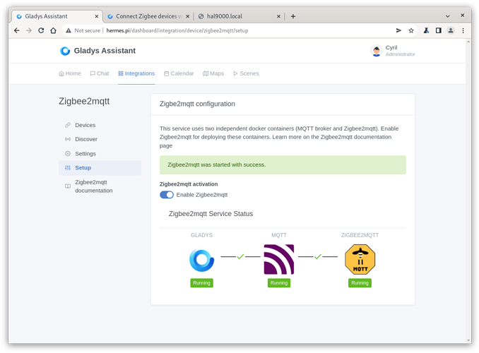Toggle the browser side panel icon
The height and width of the screenshot is (353, 479).
438,30
